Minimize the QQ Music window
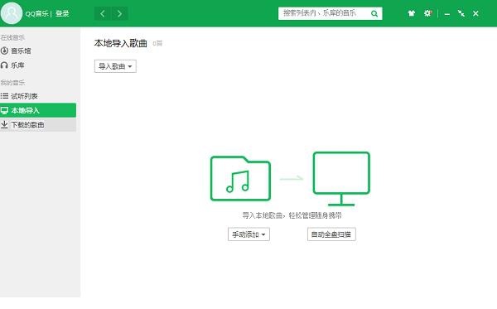 tap(447, 14)
